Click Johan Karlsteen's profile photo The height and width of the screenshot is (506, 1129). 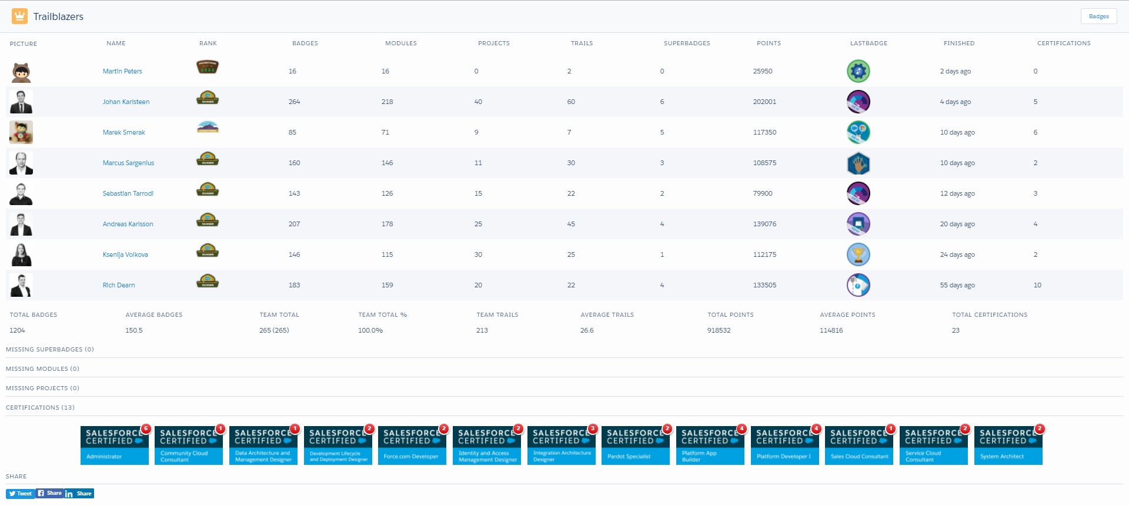tap(21, 102)
